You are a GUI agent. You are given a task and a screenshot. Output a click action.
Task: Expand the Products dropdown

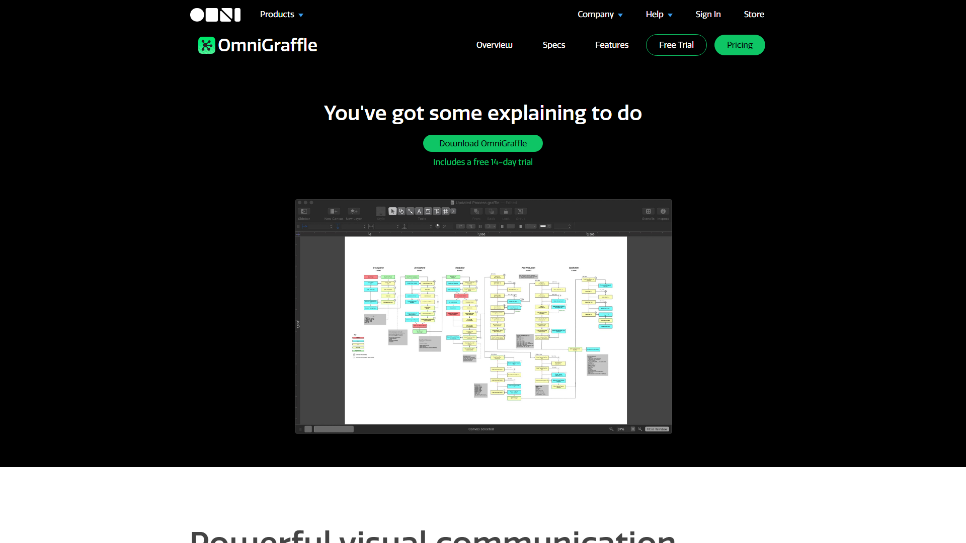281,14
